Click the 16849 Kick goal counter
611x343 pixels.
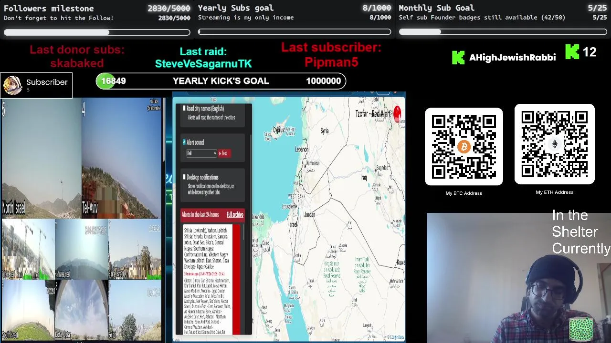point(114,81)
